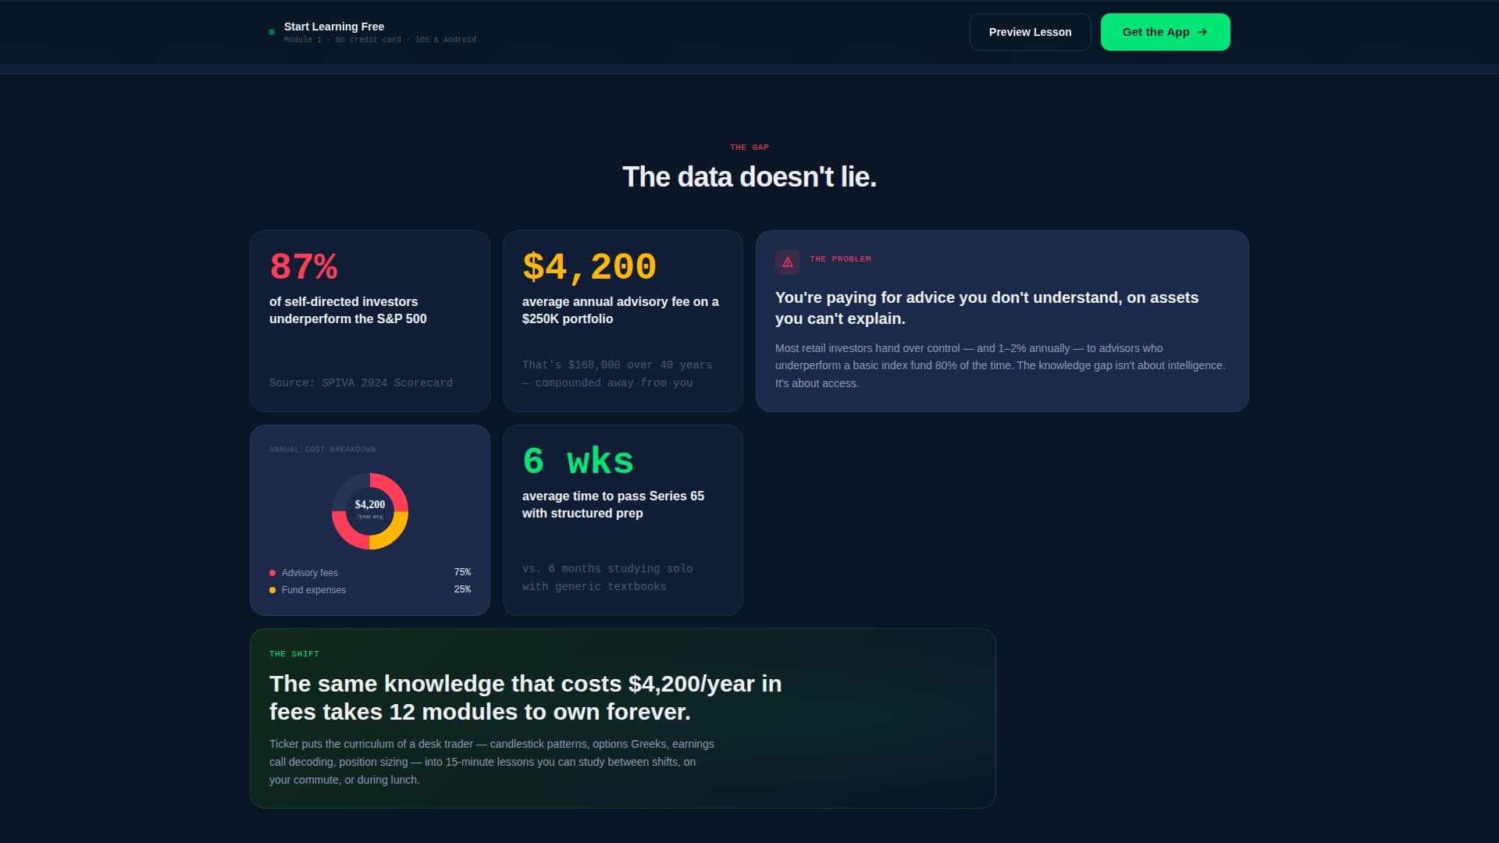This screenshot has height=843, width=1499.
Task: Click the yellow Fund expenses legend dot
Action: click(x=272, y=589)
